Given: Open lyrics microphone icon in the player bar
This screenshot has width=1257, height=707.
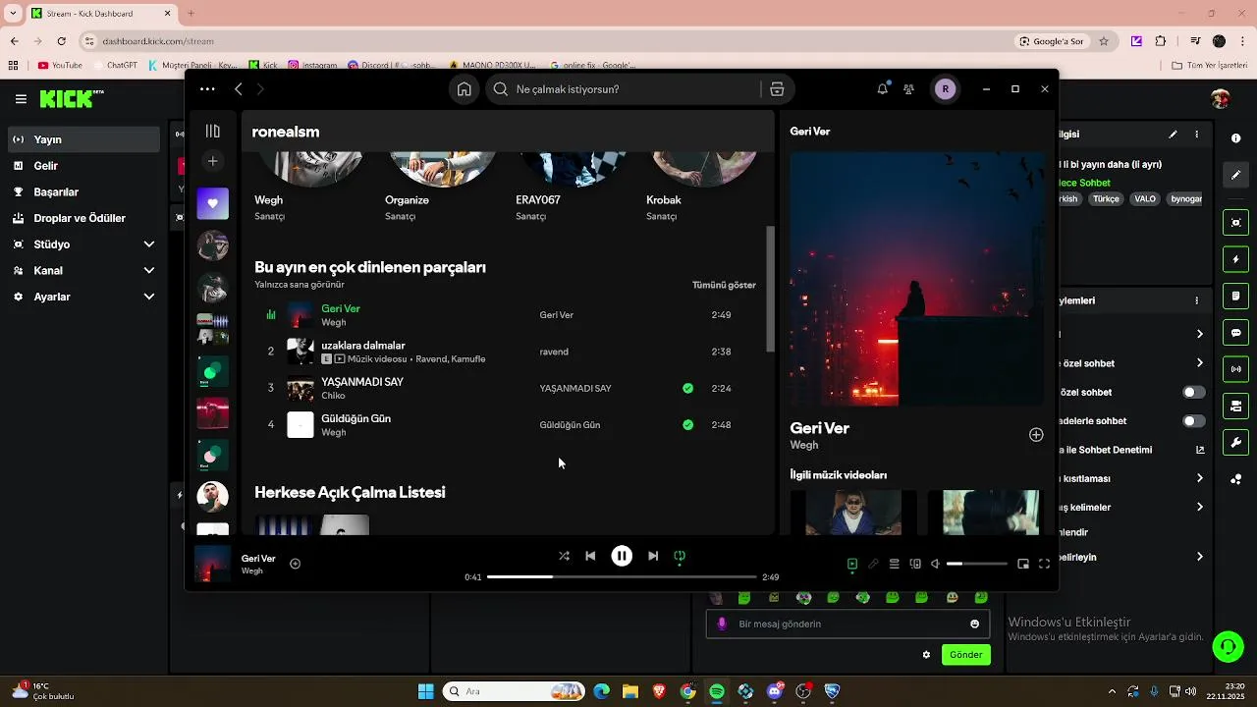Looking at the screenshot, I should point(873,564).
